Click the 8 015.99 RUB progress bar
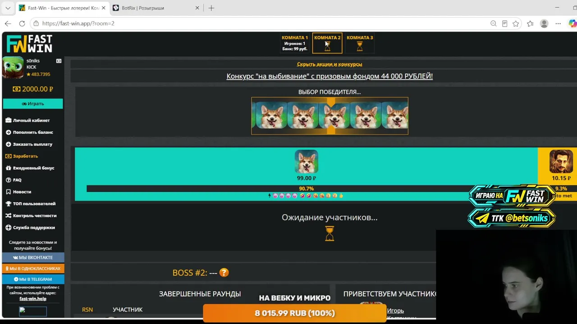Viewport: 577px width, 324px height. (295, 313)
